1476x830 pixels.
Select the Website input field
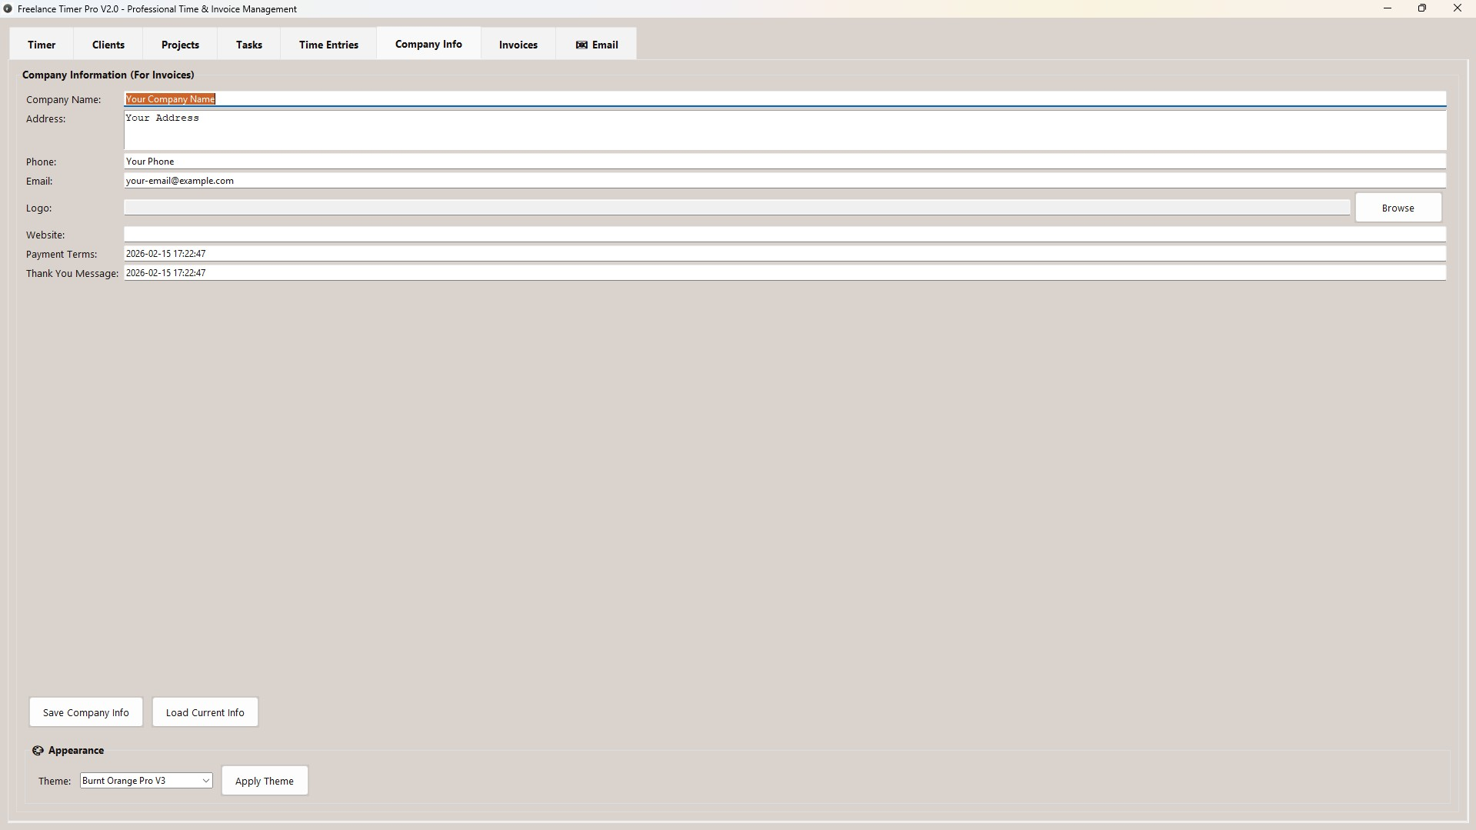pyautogui.click(x=785, y=235)
